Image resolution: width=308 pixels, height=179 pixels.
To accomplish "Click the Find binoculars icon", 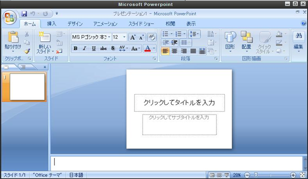I will point(298,36).
